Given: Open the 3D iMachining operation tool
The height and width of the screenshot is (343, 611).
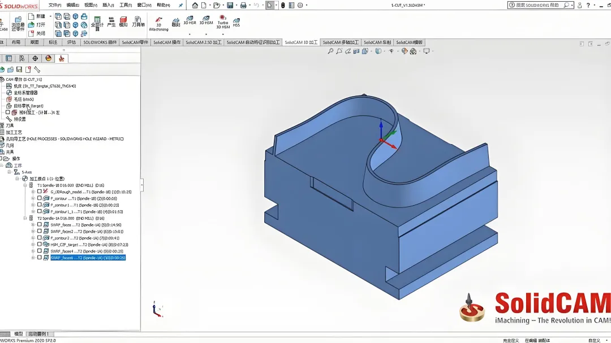Looking at the screenshot, I should (x=158, y=24).
